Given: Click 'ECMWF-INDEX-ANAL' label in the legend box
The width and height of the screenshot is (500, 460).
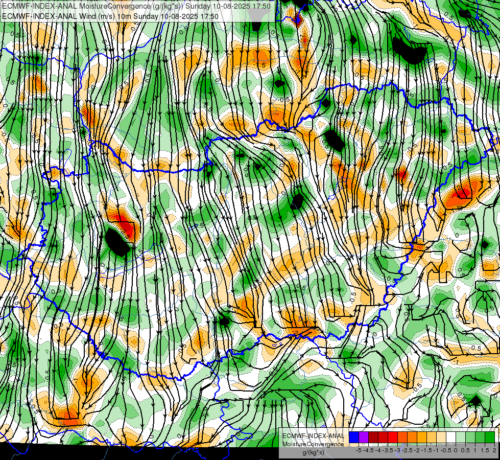Looking at the screenshot, I should pyautogui.click(x=314, y=436).
